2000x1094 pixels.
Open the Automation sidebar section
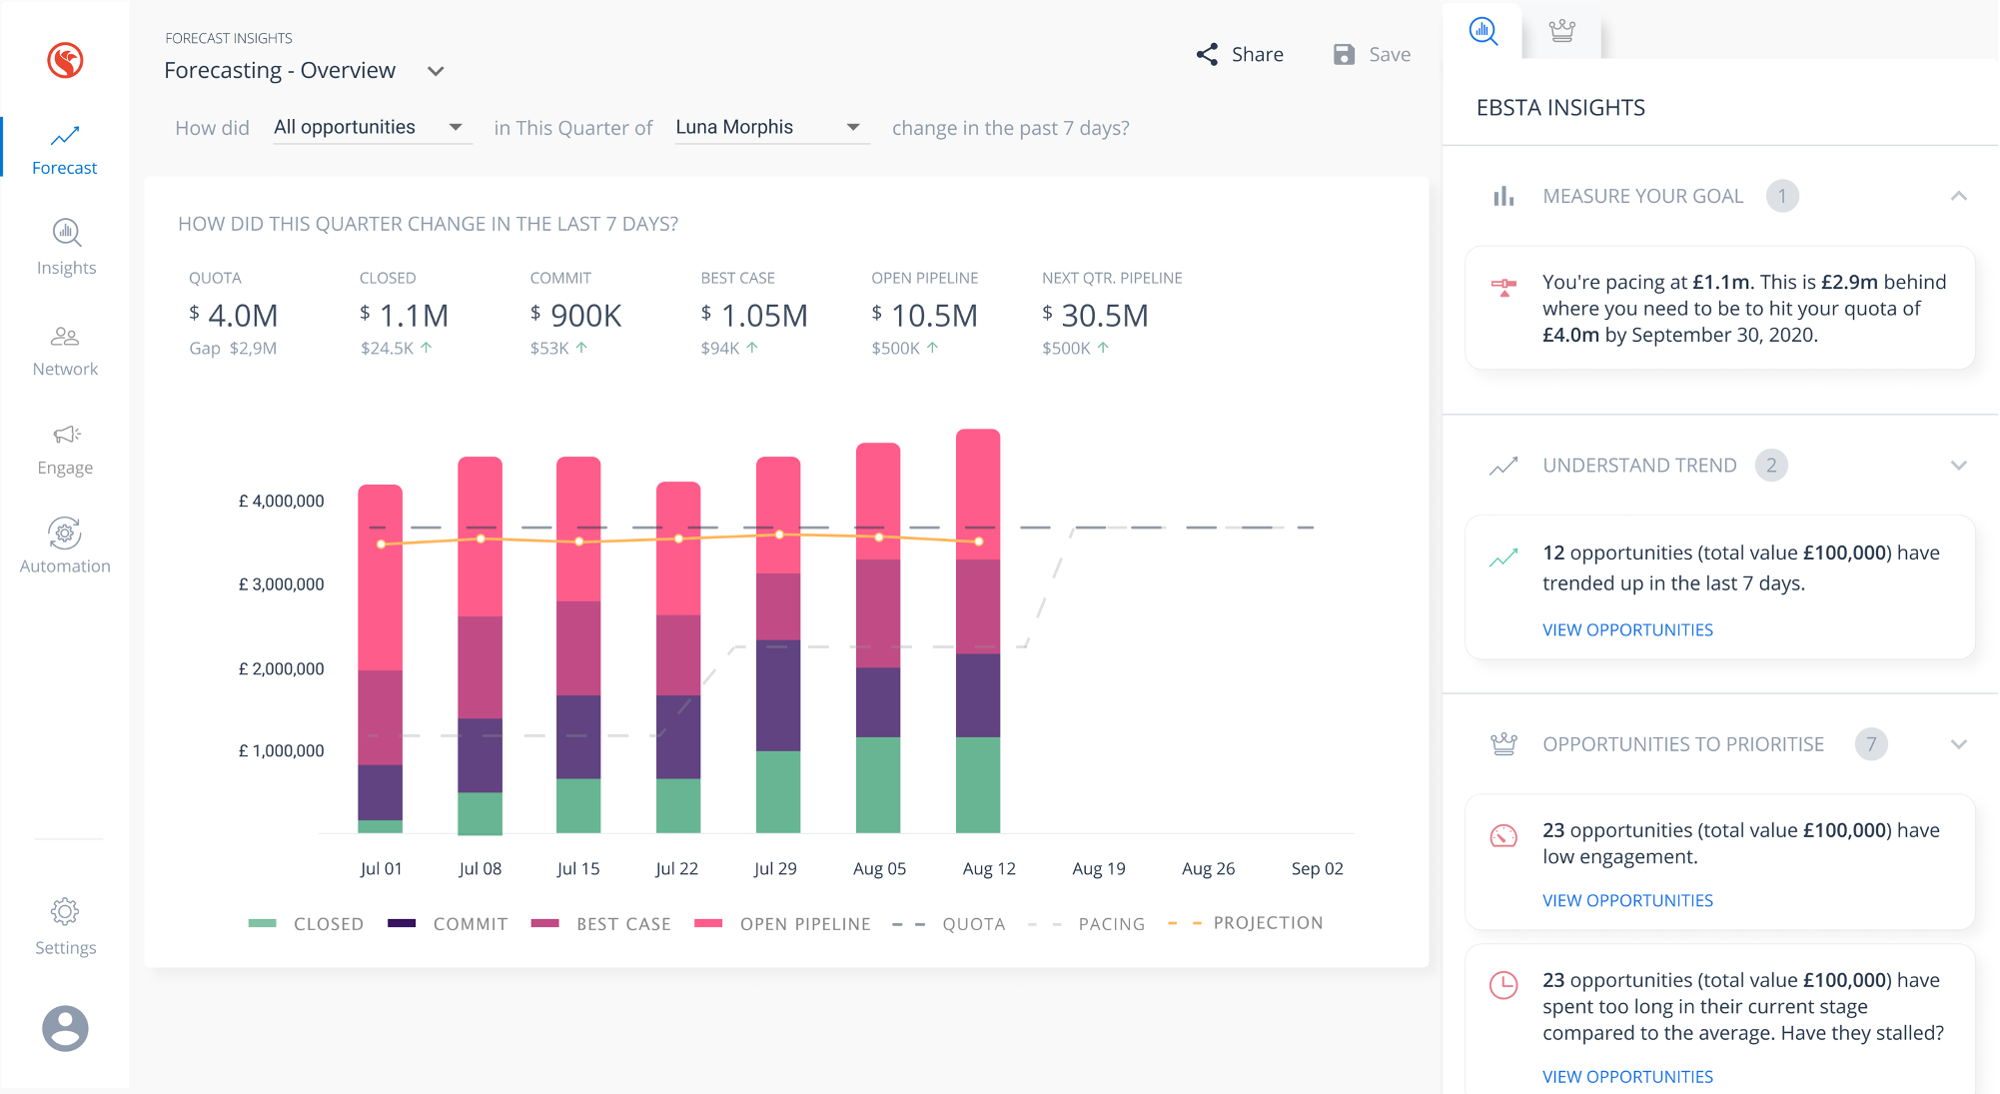point(65,546)
